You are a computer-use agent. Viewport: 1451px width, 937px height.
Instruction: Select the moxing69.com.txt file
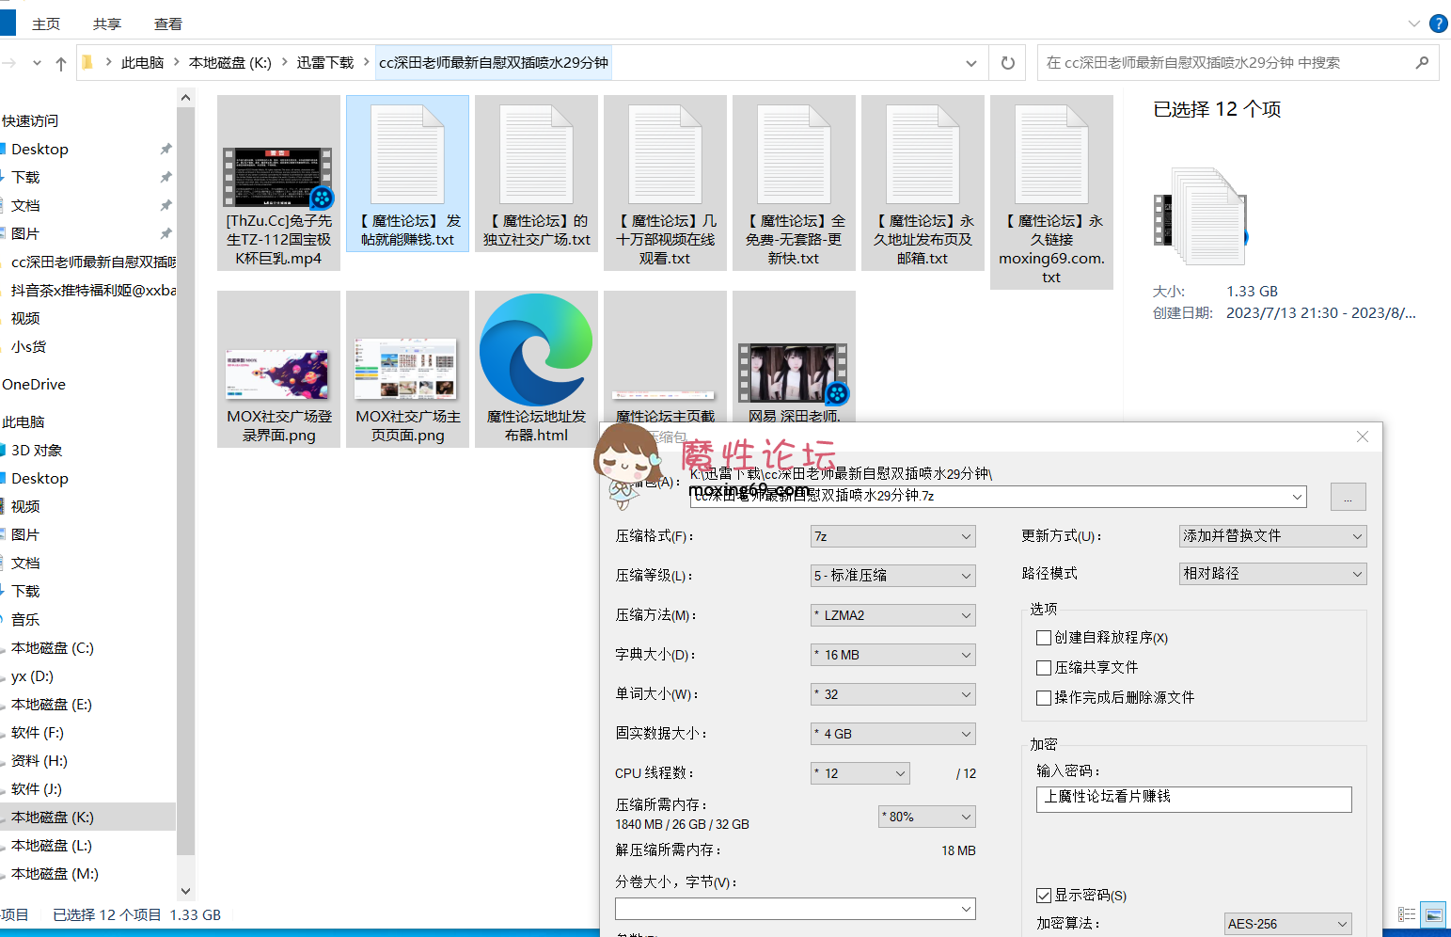pos(1051,193)
